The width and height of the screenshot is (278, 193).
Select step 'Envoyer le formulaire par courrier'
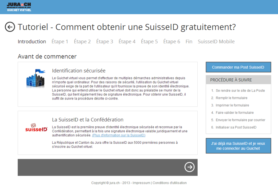[240, 120]
